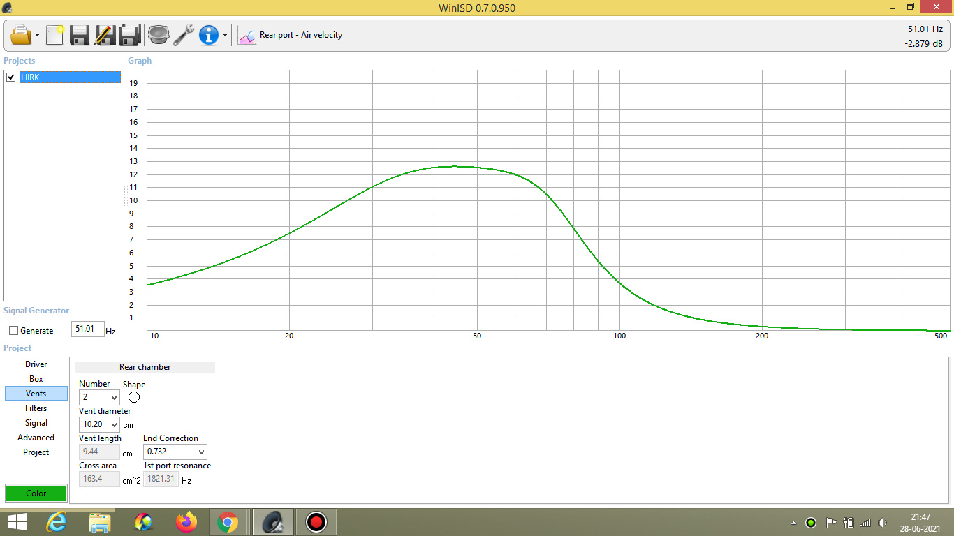
Task: Click the WinISD title bar app icon
Action: 8,8
